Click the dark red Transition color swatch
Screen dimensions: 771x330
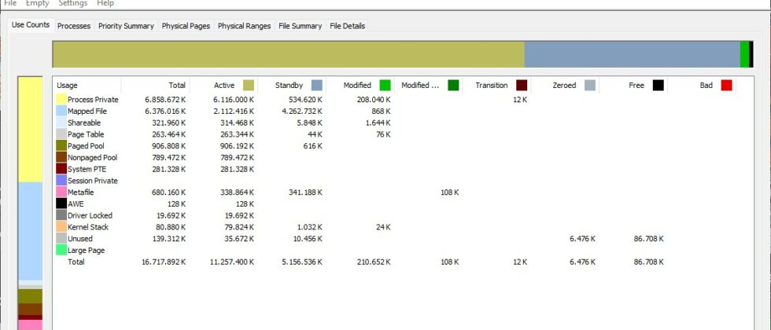[x=522, y=86]
